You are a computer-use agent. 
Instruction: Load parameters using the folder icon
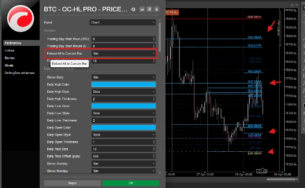point(142,9)
